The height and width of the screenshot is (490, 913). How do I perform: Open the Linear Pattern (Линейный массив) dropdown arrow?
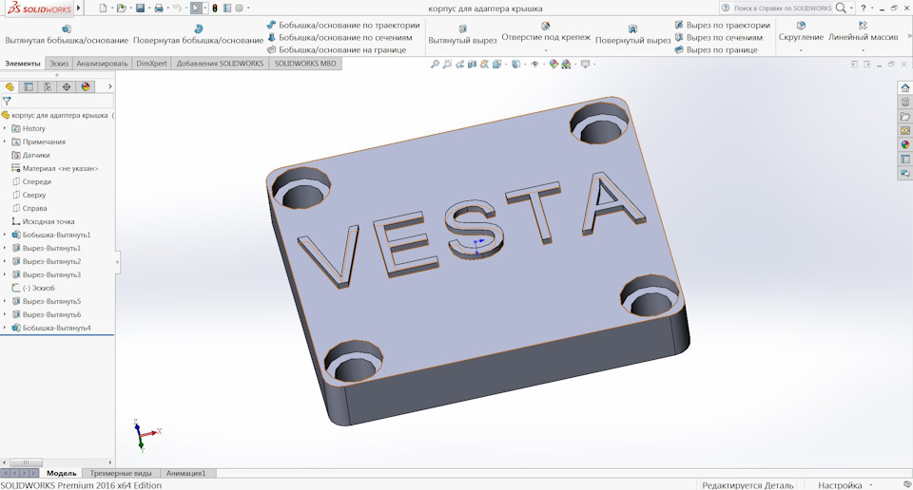click(863, 50)
